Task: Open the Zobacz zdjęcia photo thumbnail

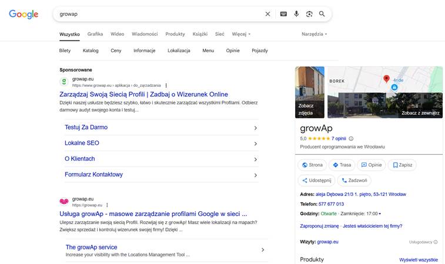Action: 310,92
